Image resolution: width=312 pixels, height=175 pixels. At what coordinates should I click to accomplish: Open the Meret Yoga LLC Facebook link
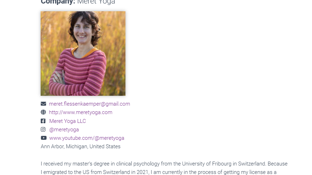pos(67,121)
